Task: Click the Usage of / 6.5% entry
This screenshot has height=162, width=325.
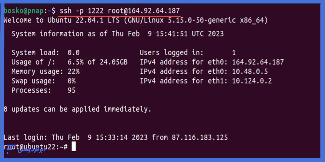Action: coord(69,62)
